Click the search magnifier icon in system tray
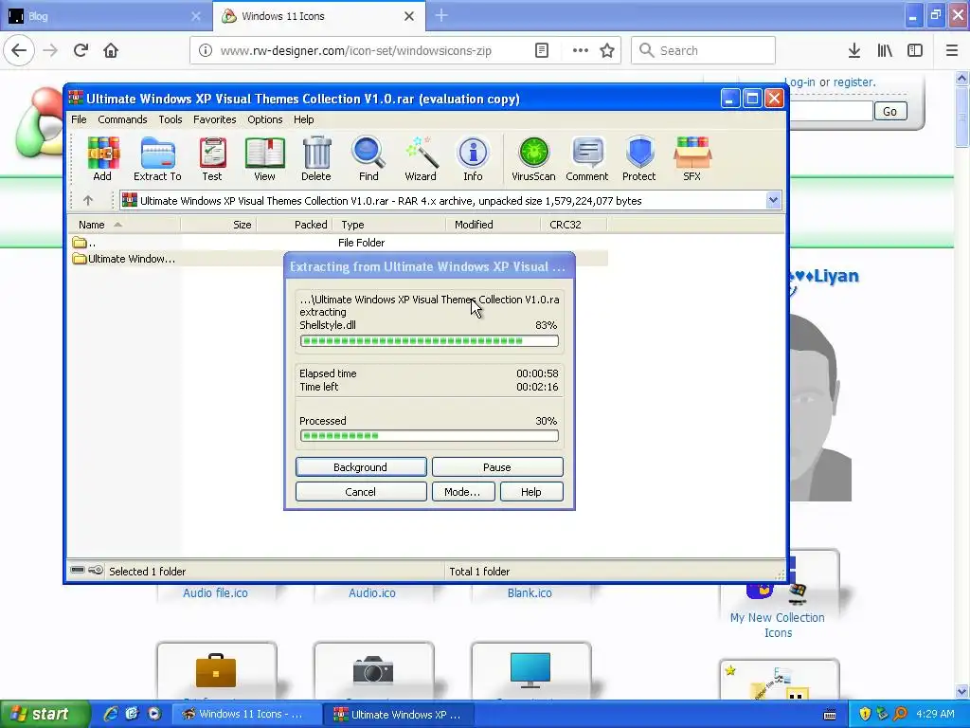Image resolution: width=970 pixels, height=728 pixels. 901,715
